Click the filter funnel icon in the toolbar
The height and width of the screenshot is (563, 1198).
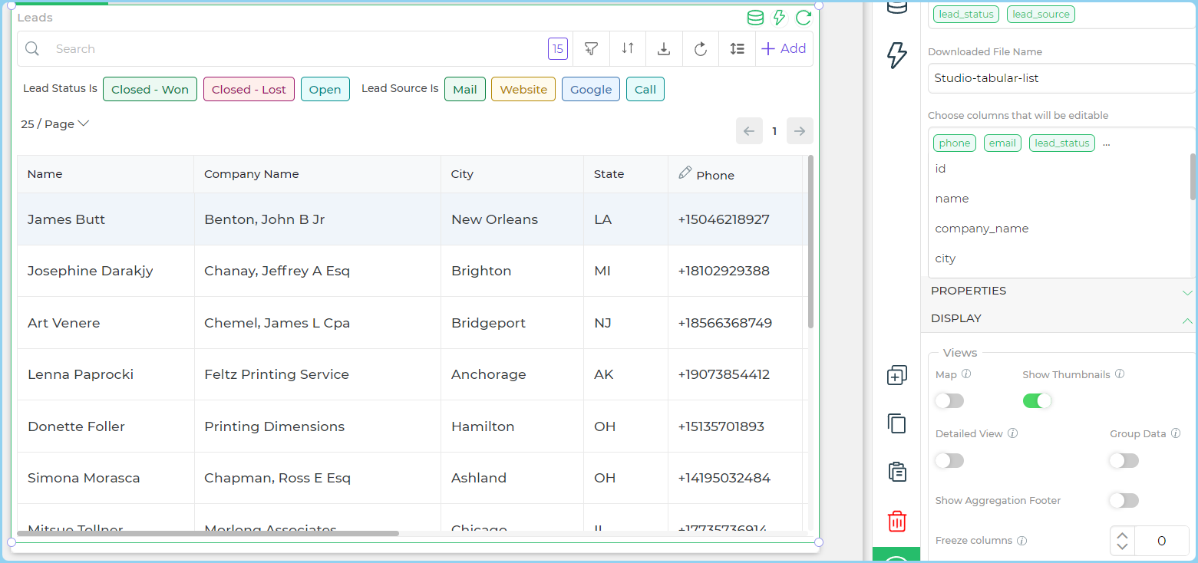(x=591, y=49)
